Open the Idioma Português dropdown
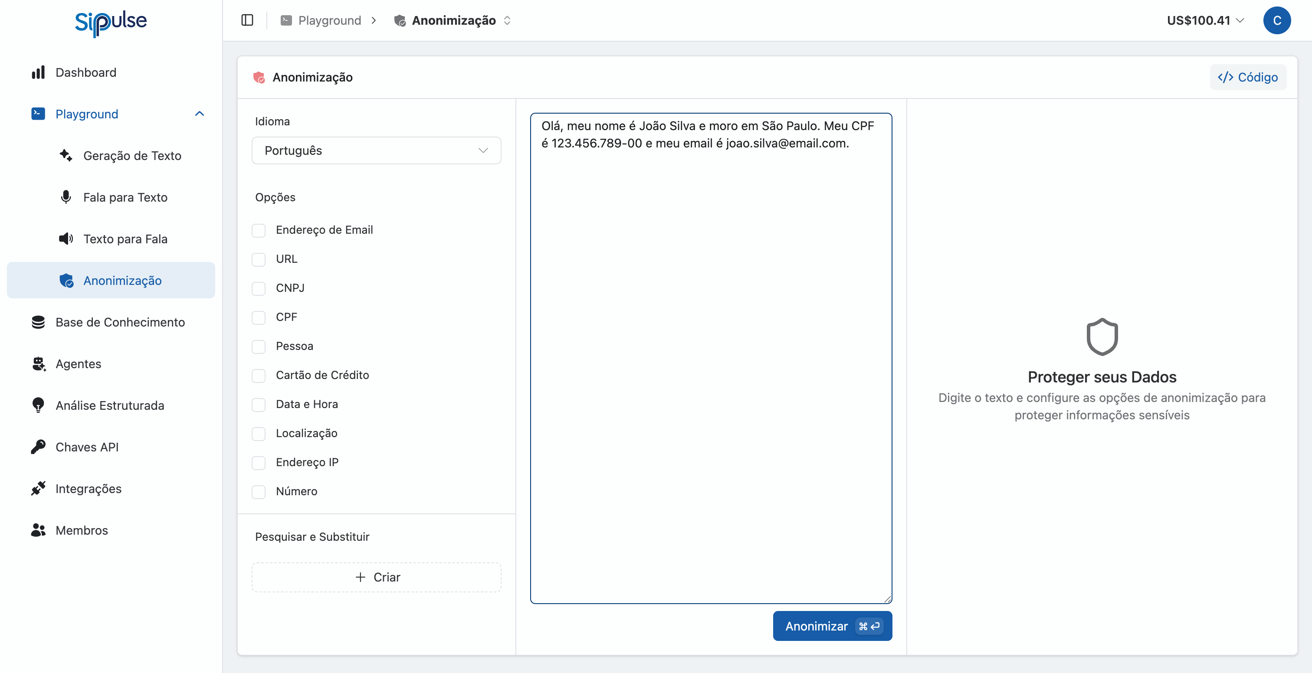The height and width of the screenshot is (673, 1312). click(376, 150)
